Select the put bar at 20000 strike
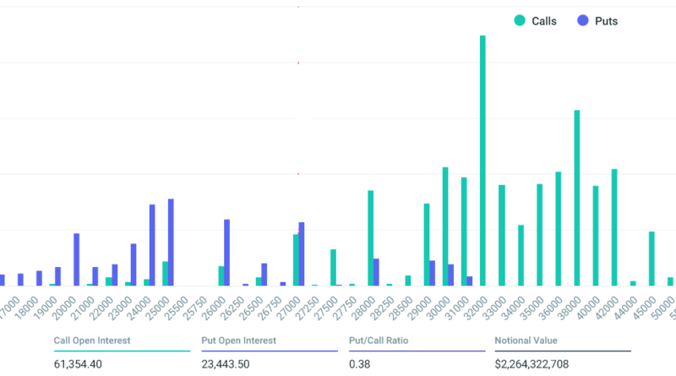This screenshot has width=676, height=376. pyautogui.click(x=77, y=259)
